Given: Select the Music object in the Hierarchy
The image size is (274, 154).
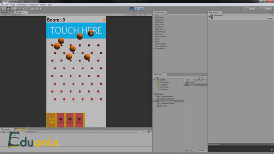Looking at the screenshot, I should 157,39.
